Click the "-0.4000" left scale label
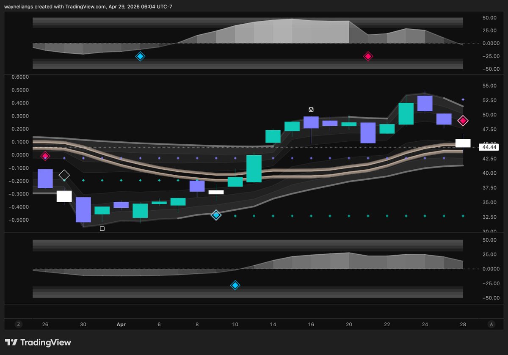The height and width of the screenshot is (355, 508). pyautogui.click(x=19, y=207)
